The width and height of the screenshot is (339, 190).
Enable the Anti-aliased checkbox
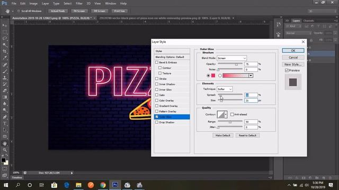click(232, 115)
